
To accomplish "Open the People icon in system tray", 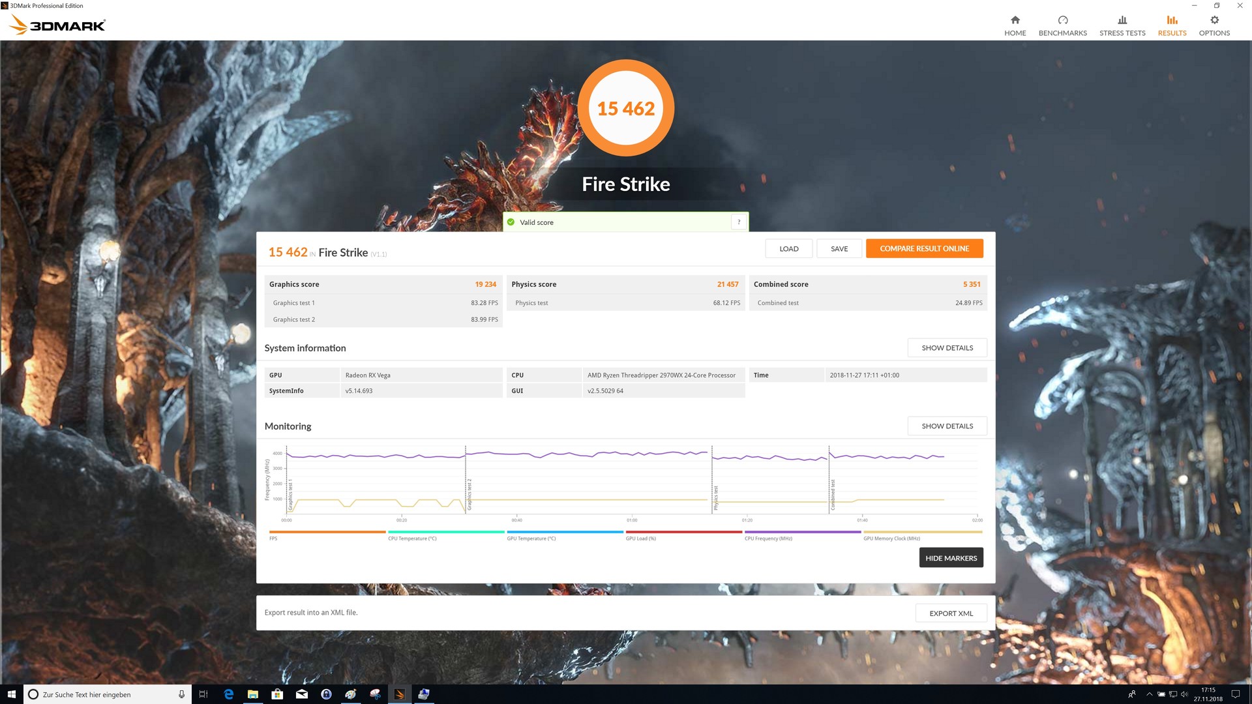I will click(1132, 694).
